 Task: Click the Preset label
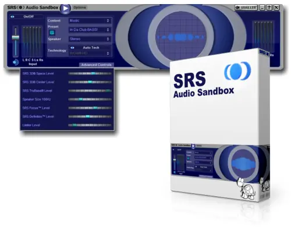pos(53,27)
